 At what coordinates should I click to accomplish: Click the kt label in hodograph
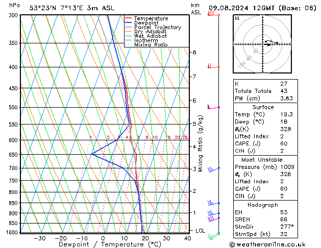pos(237,18)
